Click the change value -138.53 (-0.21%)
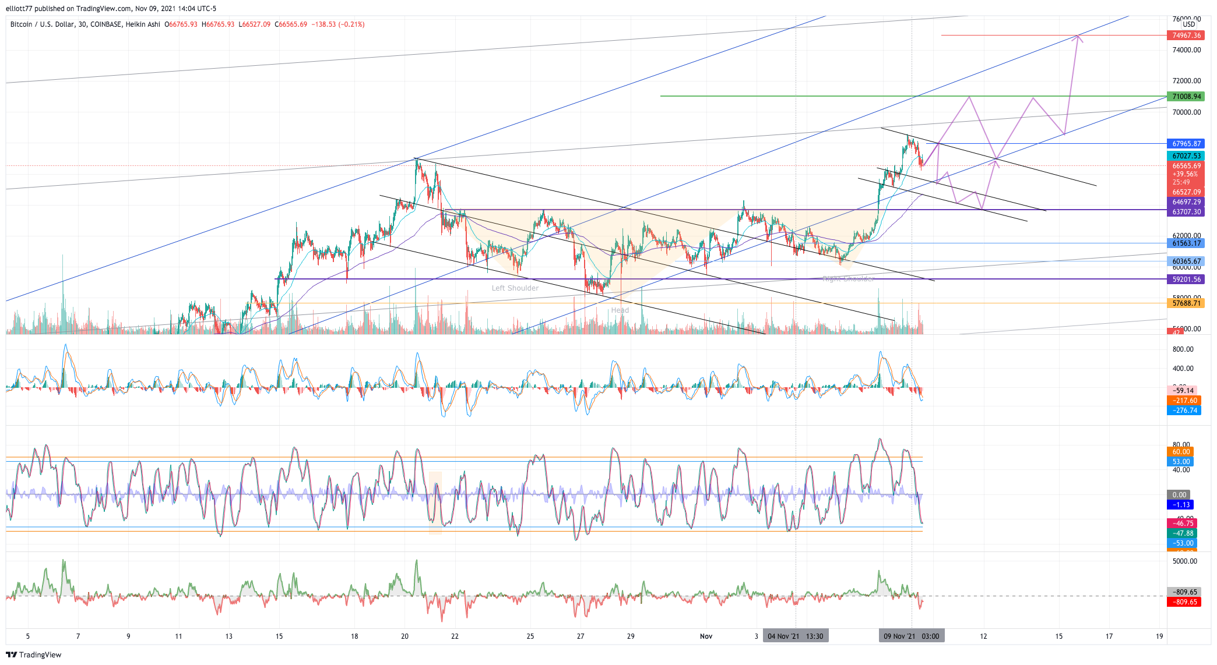The image size is (1217, 665). pos(338,24)
